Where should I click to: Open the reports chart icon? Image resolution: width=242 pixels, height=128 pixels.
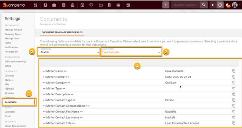(128, 5)
